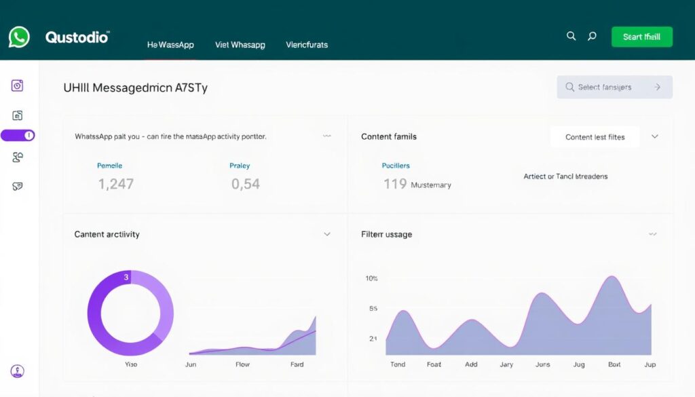Click the left magnifier icon in header
The height and width of the screenshot is (397, 695).
tap(571, 37)
